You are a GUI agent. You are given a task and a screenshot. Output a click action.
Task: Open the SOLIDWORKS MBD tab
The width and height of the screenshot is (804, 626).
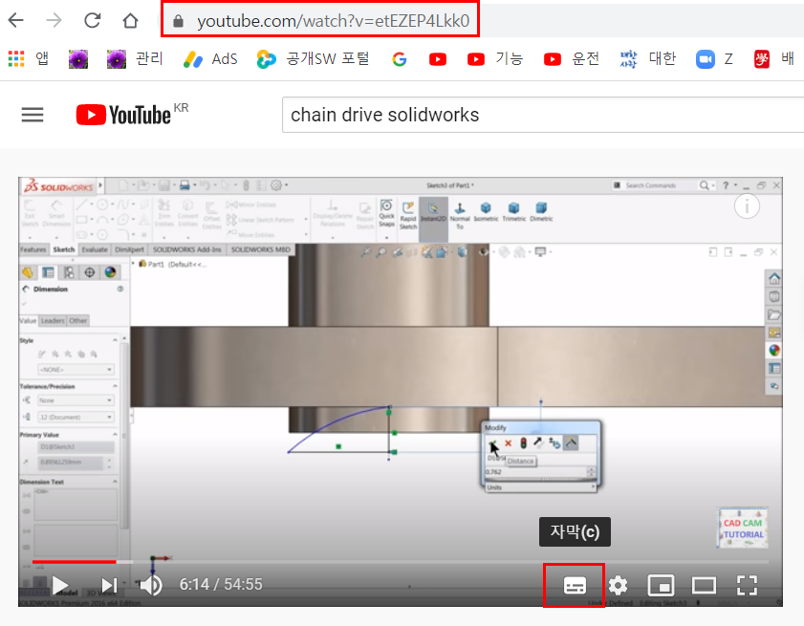coord(260,249)
